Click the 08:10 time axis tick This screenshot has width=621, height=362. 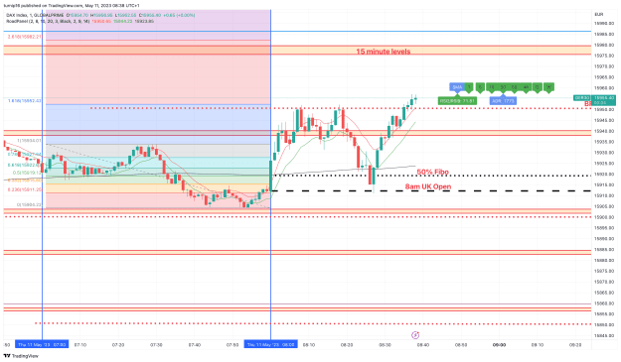309,345
